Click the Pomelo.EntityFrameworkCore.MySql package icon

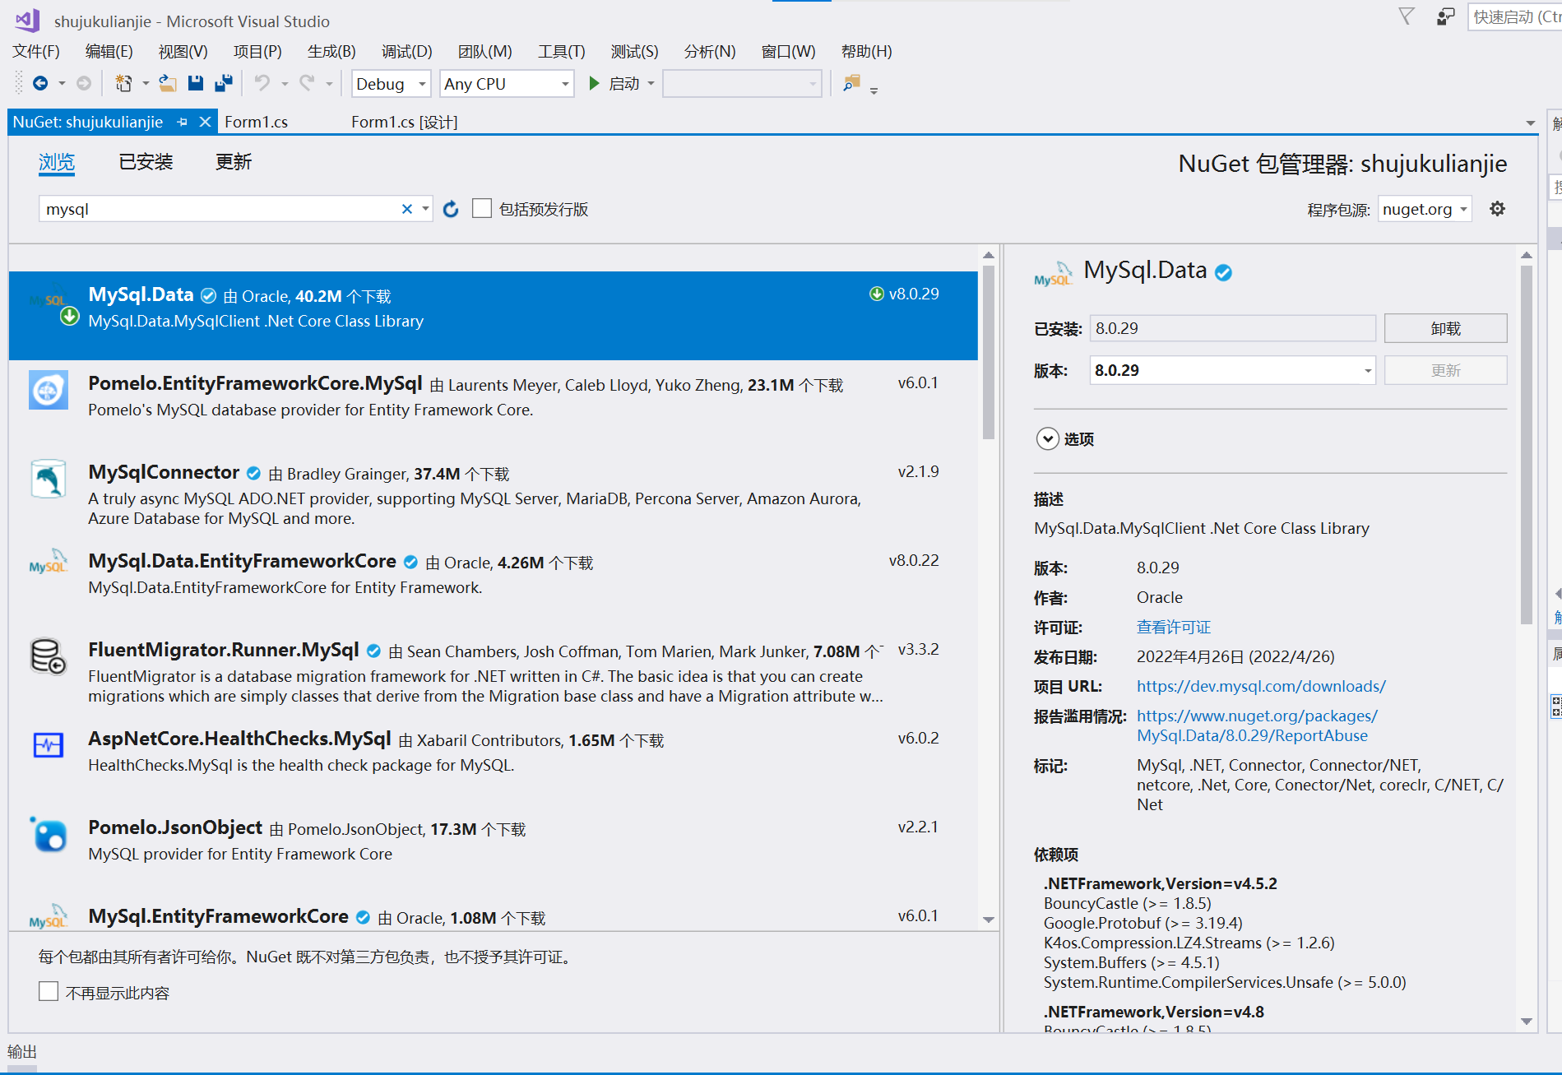click(x=49, y=390)
